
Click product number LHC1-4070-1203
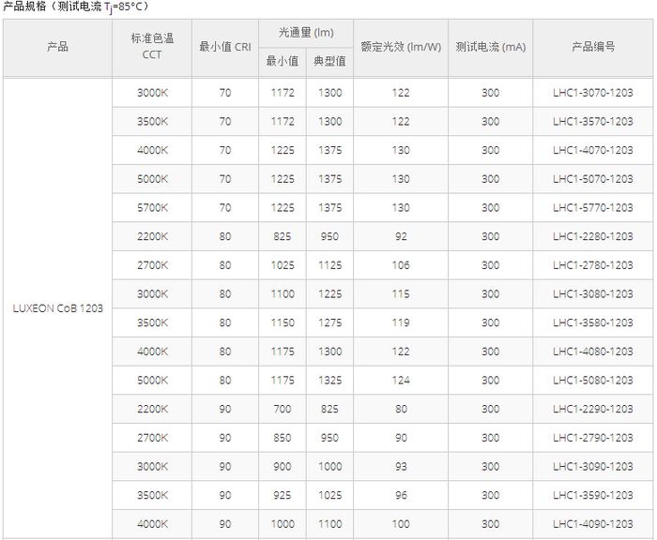click(x=592, y=150)
